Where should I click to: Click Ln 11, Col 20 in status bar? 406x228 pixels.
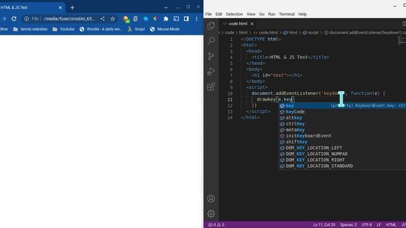tap(324, 225)
